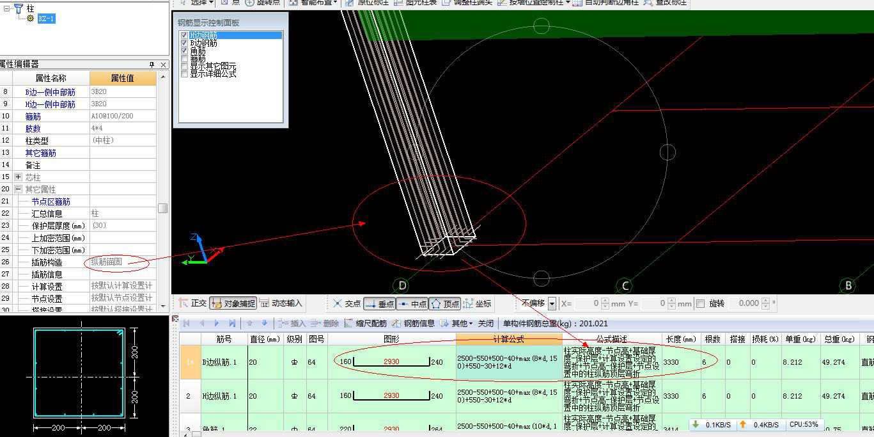Expand the 芯柱 property group
The width and height of the screenshot is (874, 437).
[18, 177]
